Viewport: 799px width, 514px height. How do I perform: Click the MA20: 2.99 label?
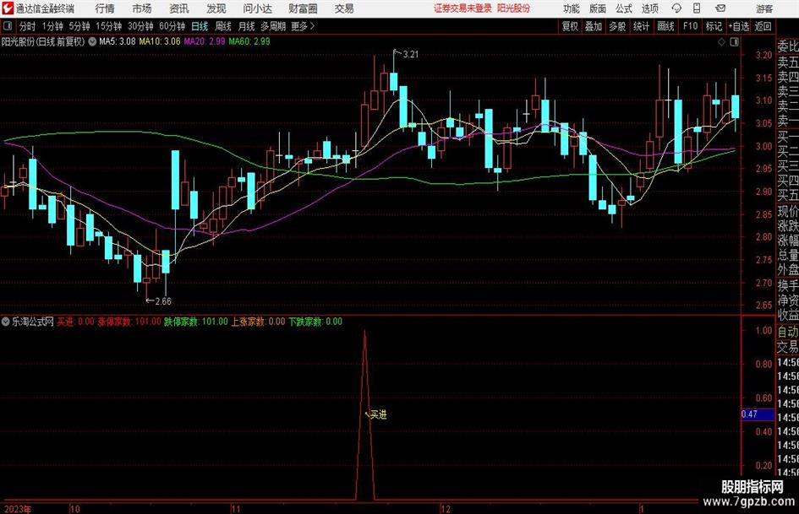coord(205,41)
